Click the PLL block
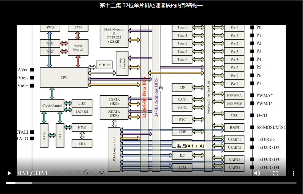This screenshot has height=194, width=303. [x=60, y=135]
